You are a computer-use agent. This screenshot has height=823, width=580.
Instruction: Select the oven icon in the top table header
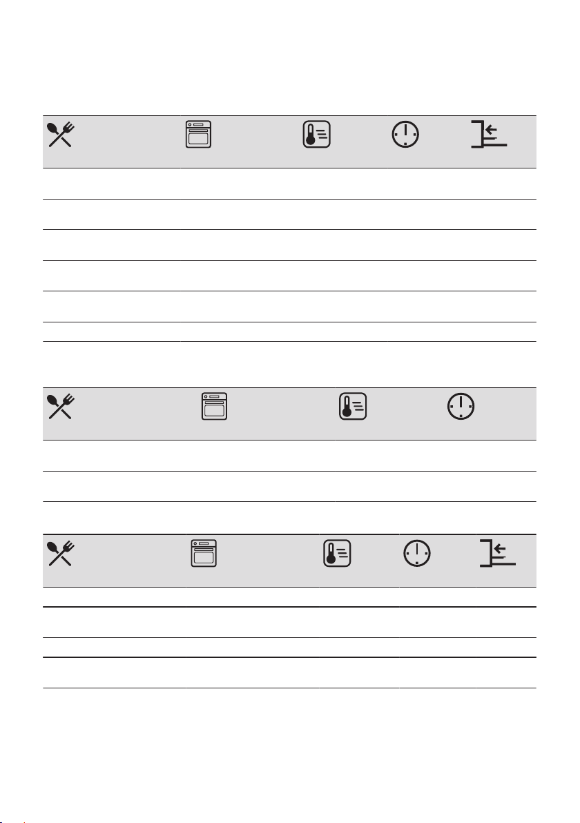point(198,135)
